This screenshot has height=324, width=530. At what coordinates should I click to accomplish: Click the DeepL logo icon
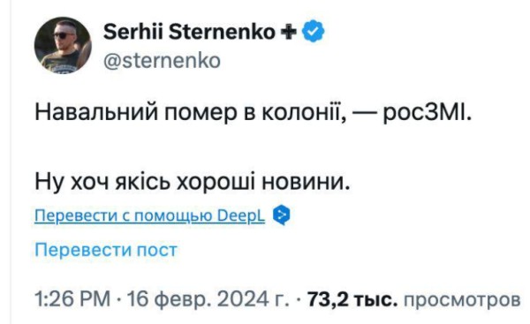281,215
